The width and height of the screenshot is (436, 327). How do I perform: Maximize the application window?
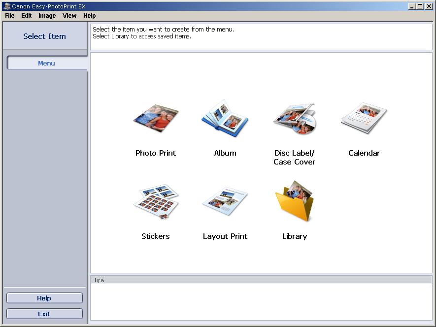pos(420,6)
